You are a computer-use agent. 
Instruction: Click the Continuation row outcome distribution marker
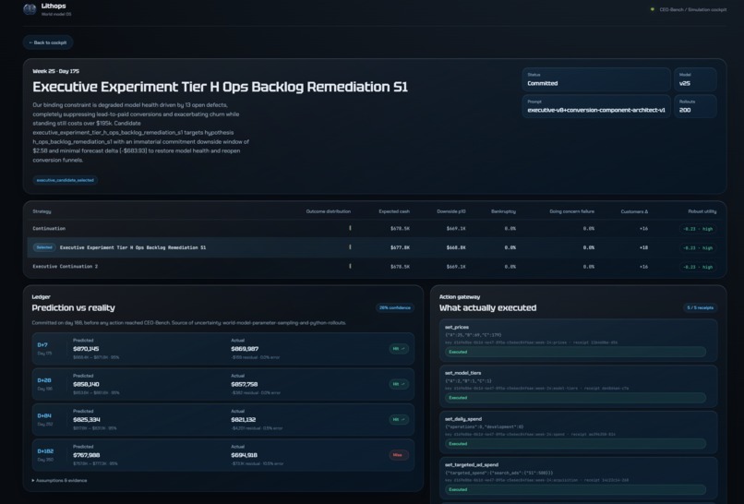(350, 228)
